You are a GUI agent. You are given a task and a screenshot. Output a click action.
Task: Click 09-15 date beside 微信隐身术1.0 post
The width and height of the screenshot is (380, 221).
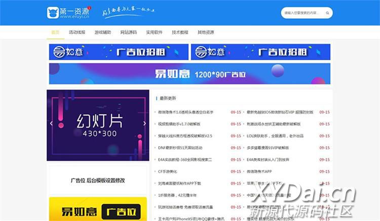coord(236,112)
